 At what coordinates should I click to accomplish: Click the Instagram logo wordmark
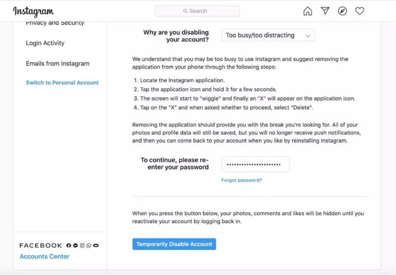[34, 12]
